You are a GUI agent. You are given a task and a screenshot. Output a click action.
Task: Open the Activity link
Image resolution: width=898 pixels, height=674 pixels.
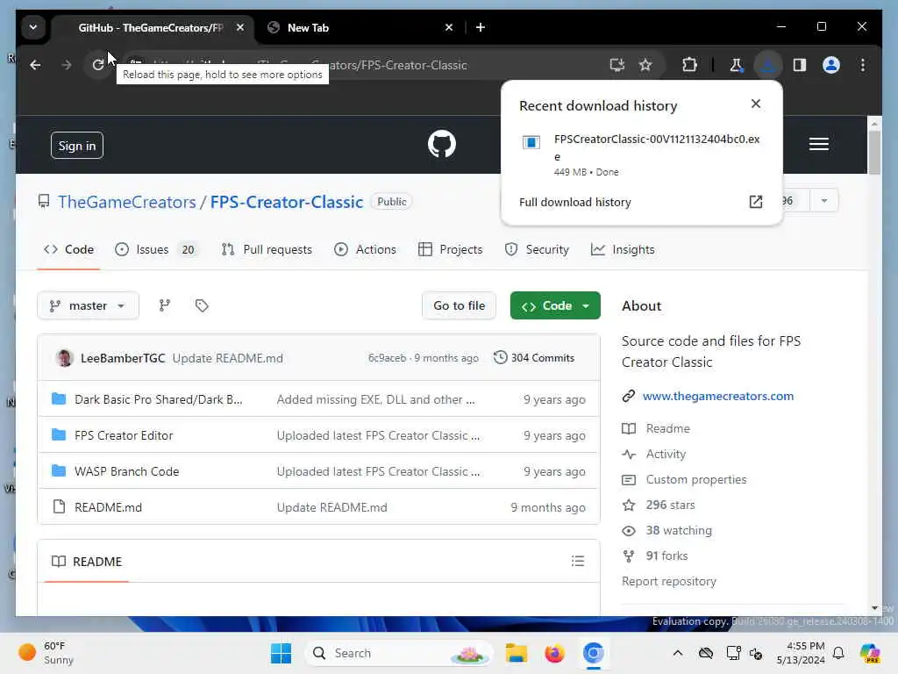click(x=666, y=454)
